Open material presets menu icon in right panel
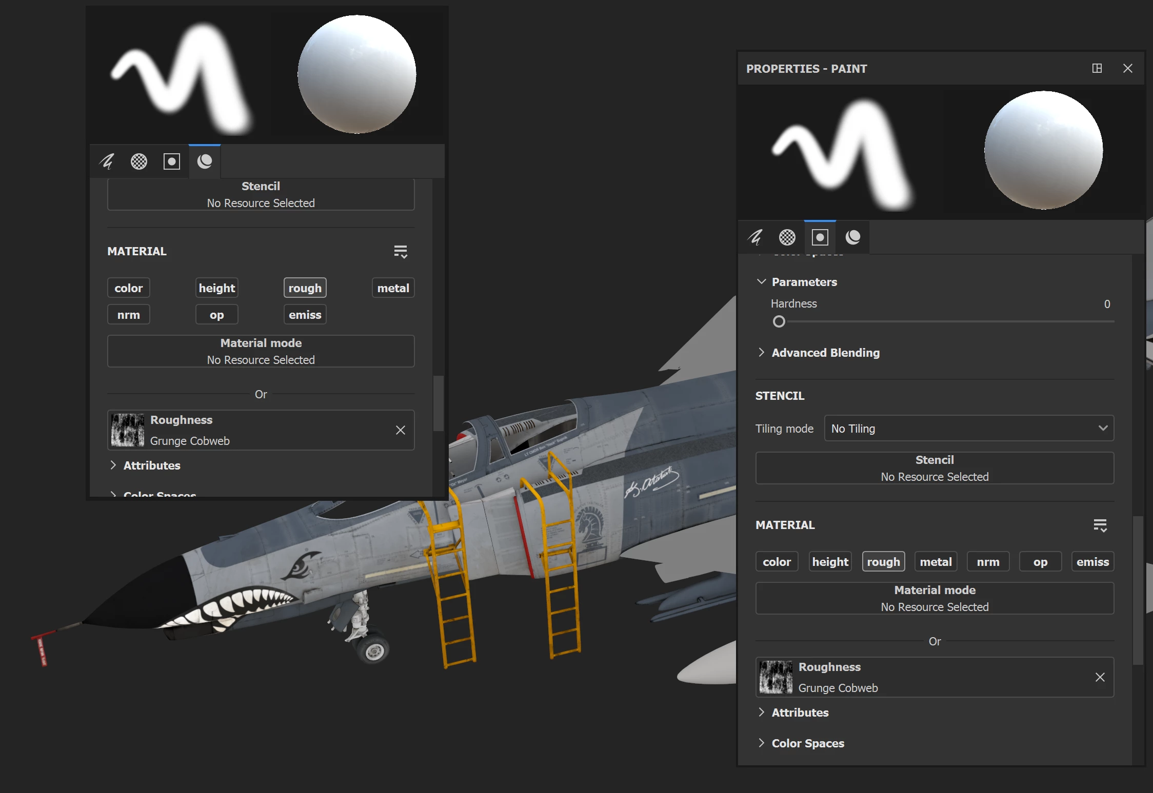The height and width of the screenshot is (793, 1153). 1100,525
